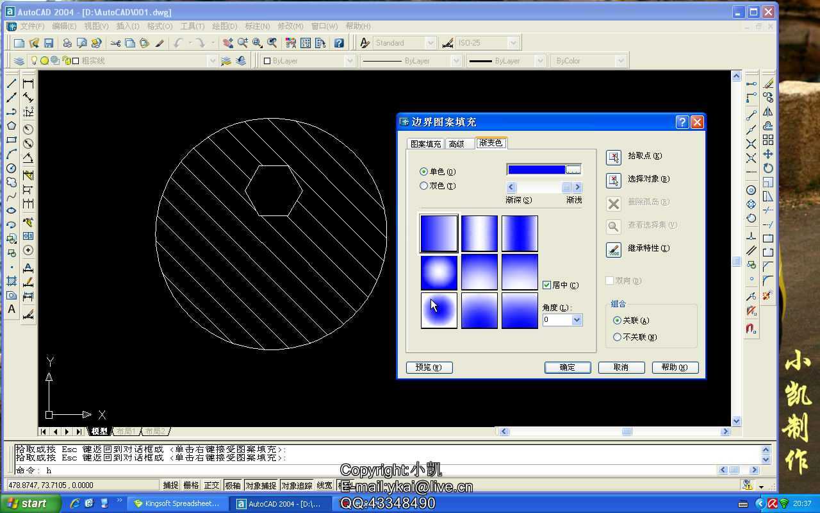Open the ByColor plot style dropdown
The image size is (820, 513).
click(620, 61)
